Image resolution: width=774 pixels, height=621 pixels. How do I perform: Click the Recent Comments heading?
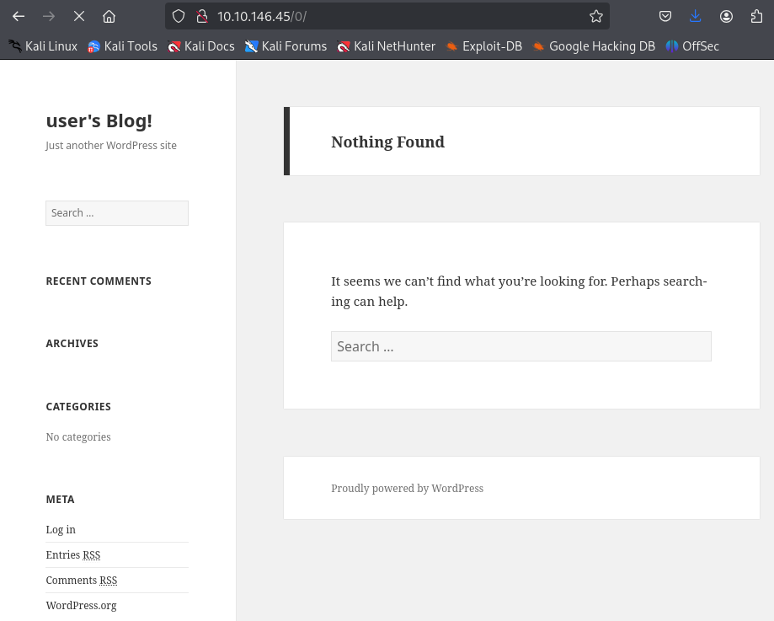click(99, 281)
